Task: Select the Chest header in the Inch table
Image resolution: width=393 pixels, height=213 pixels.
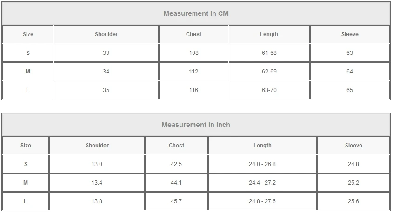Action: tap(176, 146)
